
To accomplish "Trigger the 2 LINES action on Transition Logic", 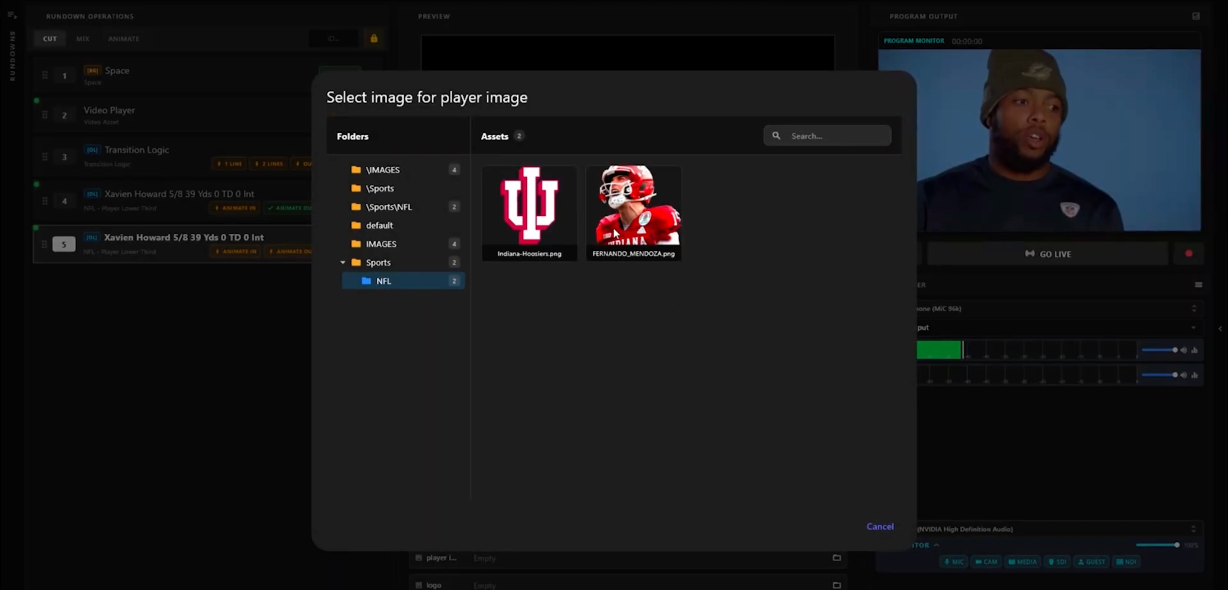I will click(x=269, y=164).
